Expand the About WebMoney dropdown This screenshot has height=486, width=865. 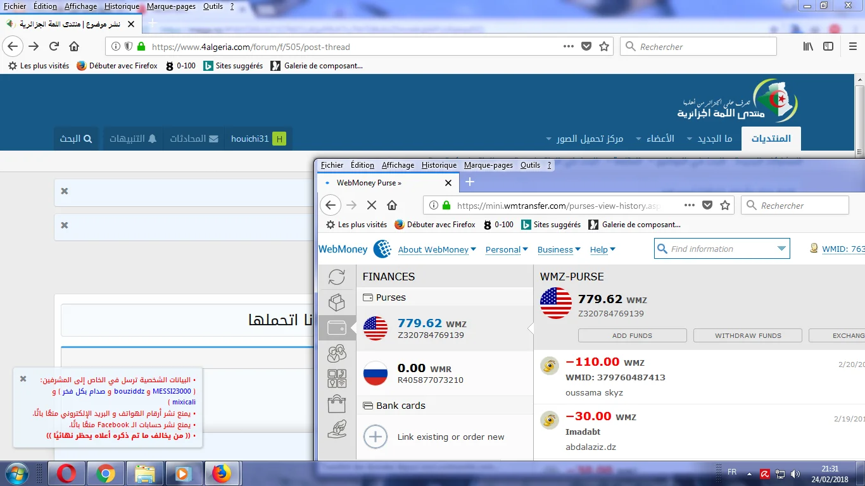point(437,249)
